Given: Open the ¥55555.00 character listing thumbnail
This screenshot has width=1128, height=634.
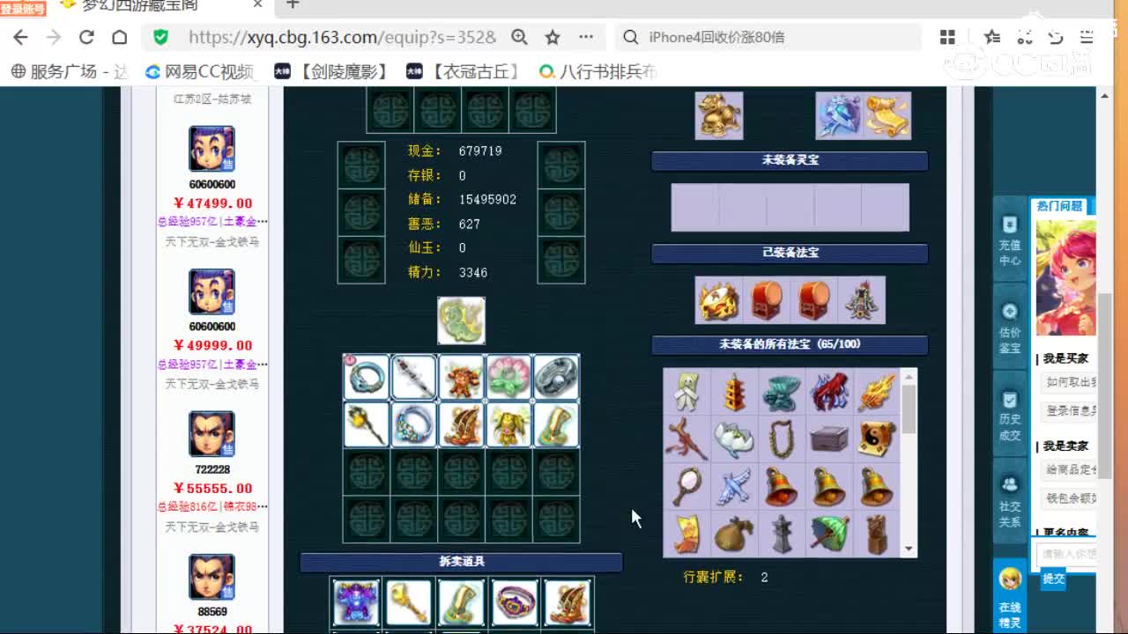Looking at the screenshot, I should (x=211, y=434).
